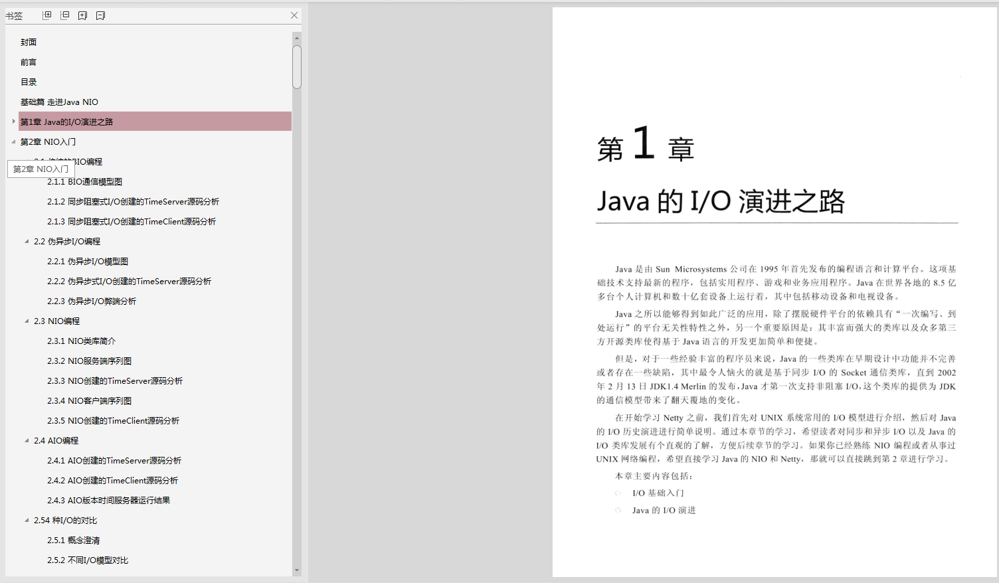Open bookmark 2.5.1 概念澄清
Image resolution: width=999 pixels, height=583 pixels.
(x=73, y=540)
